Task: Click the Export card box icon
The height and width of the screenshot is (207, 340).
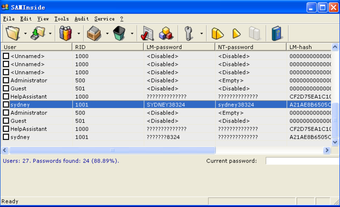Action: 94,34
